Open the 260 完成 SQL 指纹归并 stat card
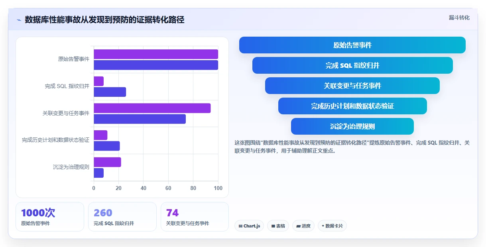 tap(122, 217)
